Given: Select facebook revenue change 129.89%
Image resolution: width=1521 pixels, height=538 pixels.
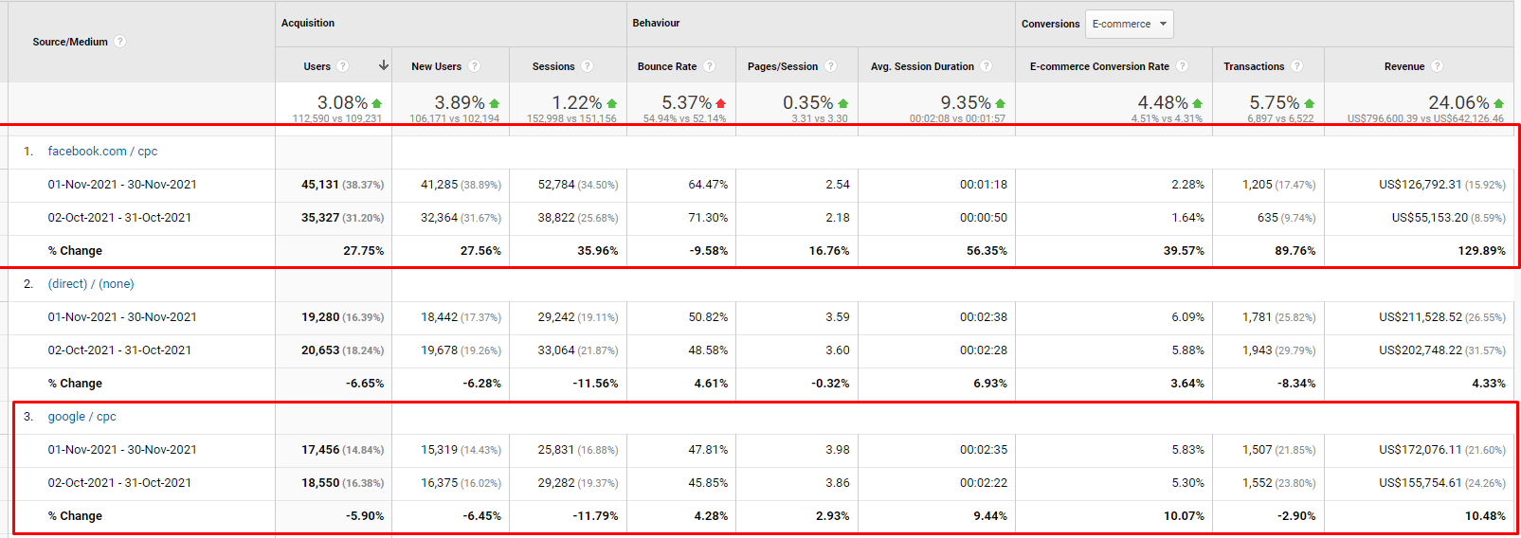Looking at the screenshot, I should coord(1482,251).
